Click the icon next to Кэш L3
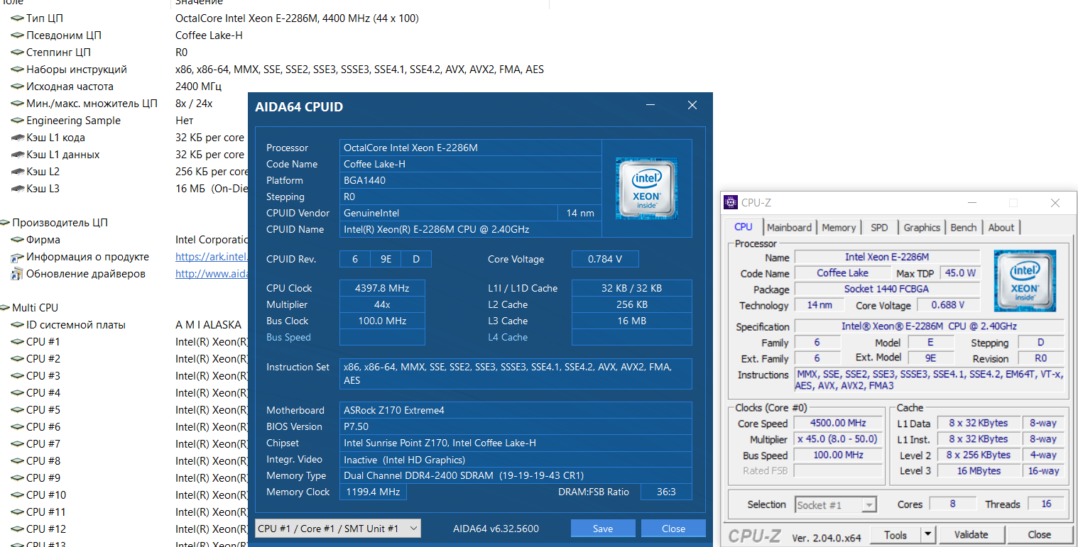The height and width of the screenshot is (547, 1078). pyautogui.click(x=17, y=189)
